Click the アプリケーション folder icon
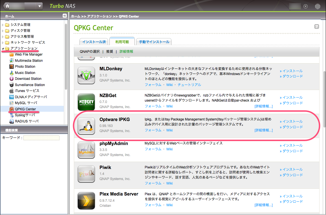Image resolution: width=326 pixels, height=215 pixels. tap(7, 49)
